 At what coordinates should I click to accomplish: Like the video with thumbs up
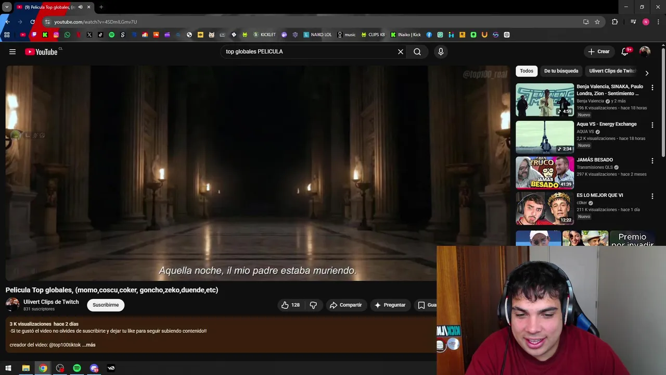[x=290, y=305]
